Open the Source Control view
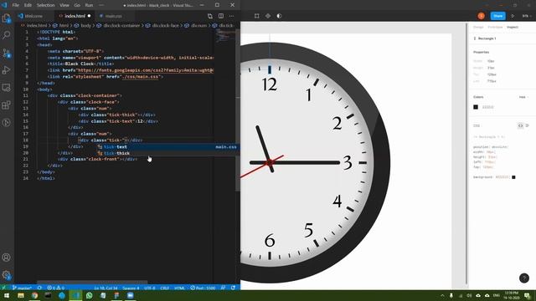 [6, 53]
